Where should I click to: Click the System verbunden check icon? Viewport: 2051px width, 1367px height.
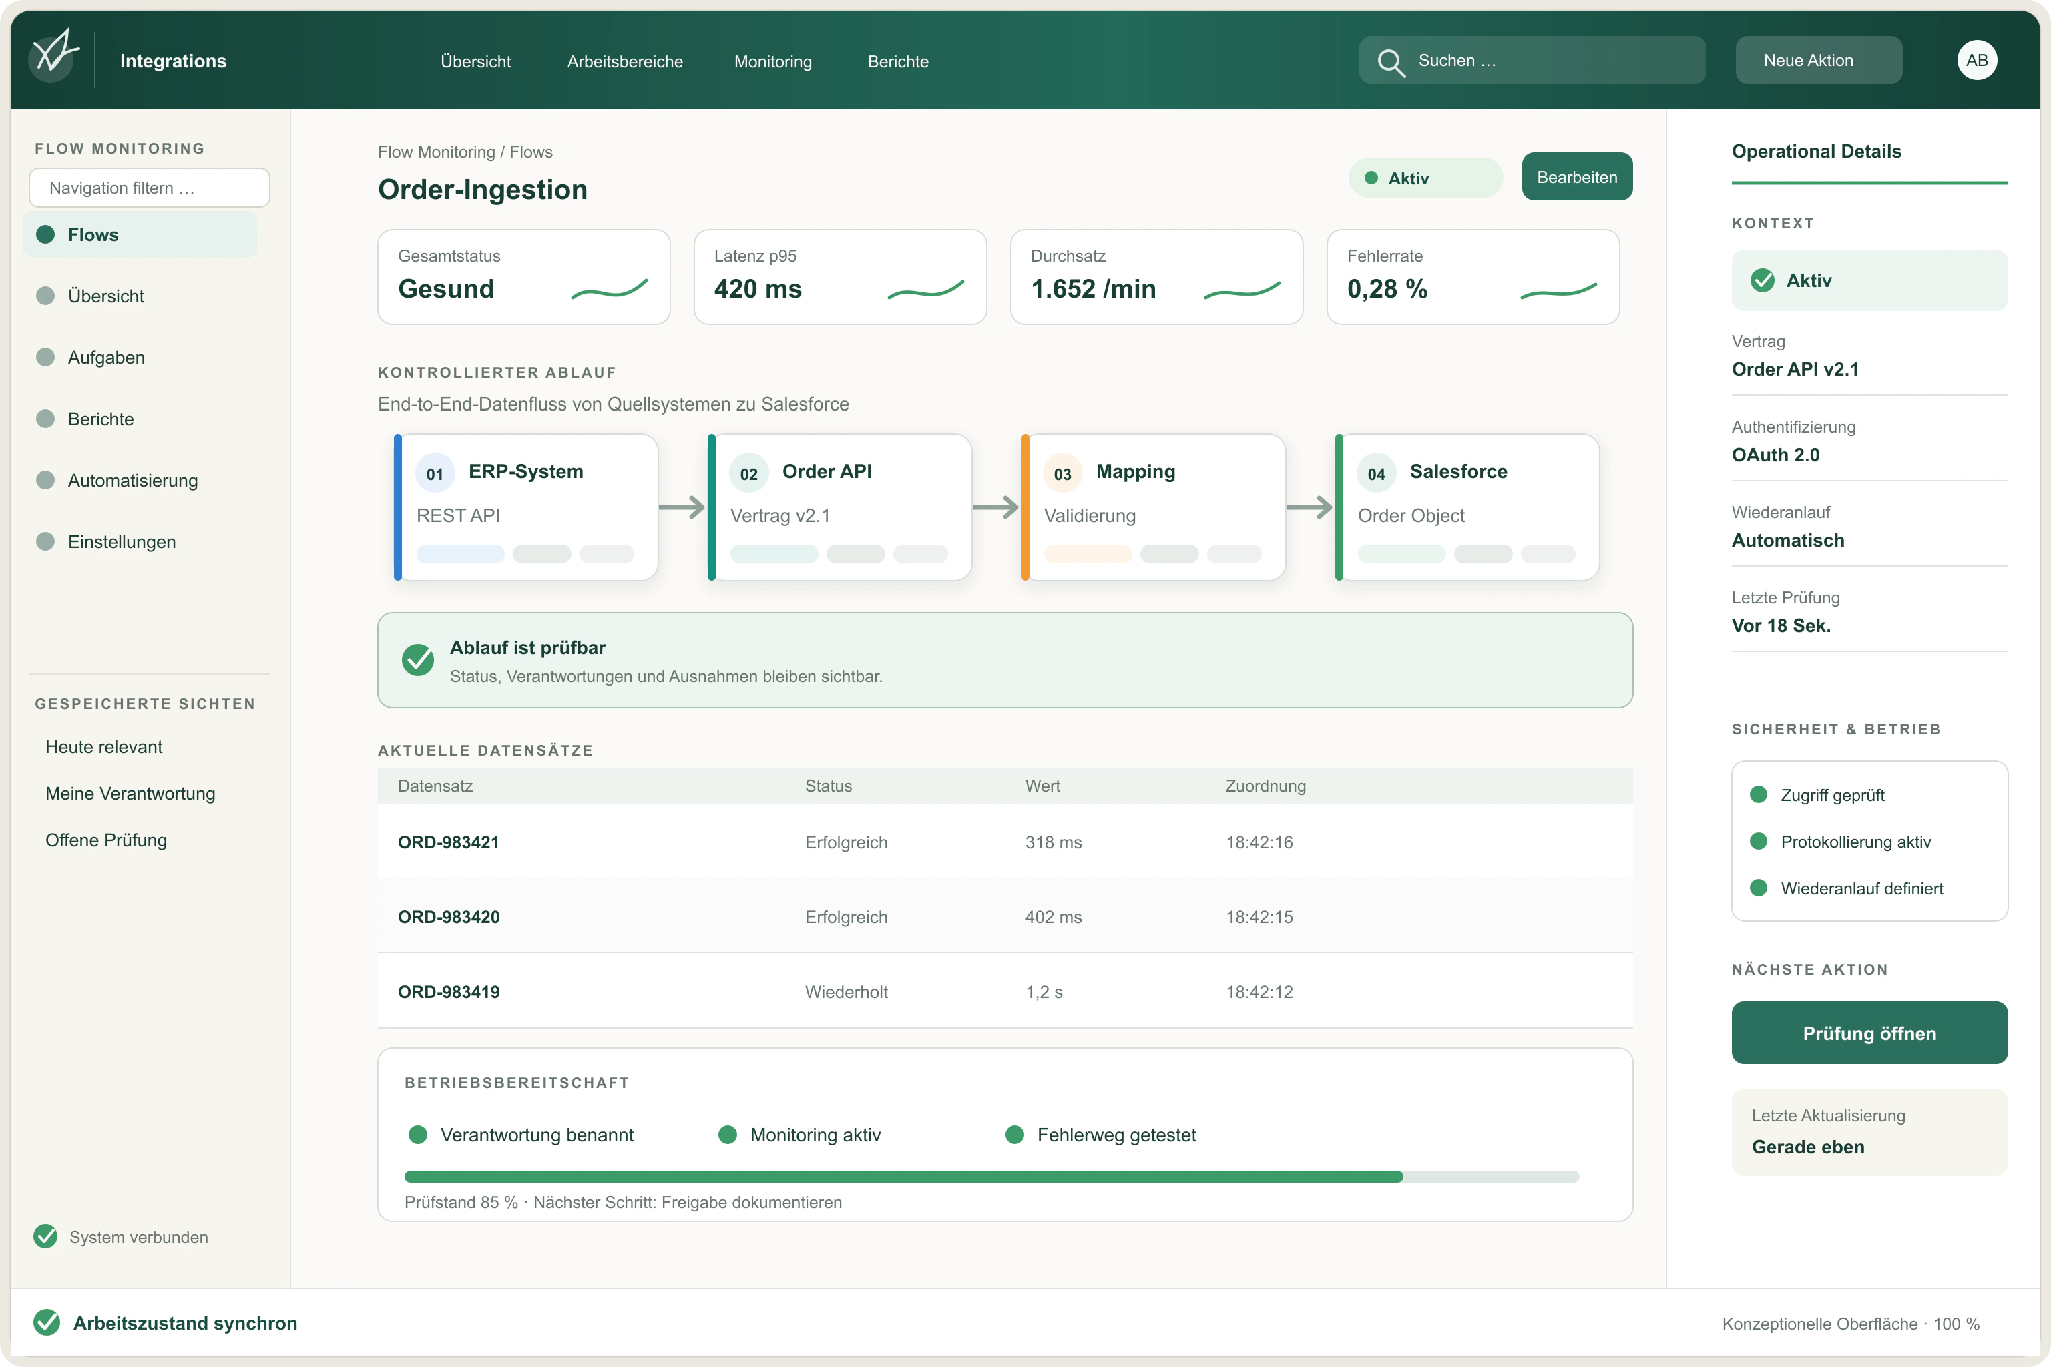click(x=45, y=1236)
